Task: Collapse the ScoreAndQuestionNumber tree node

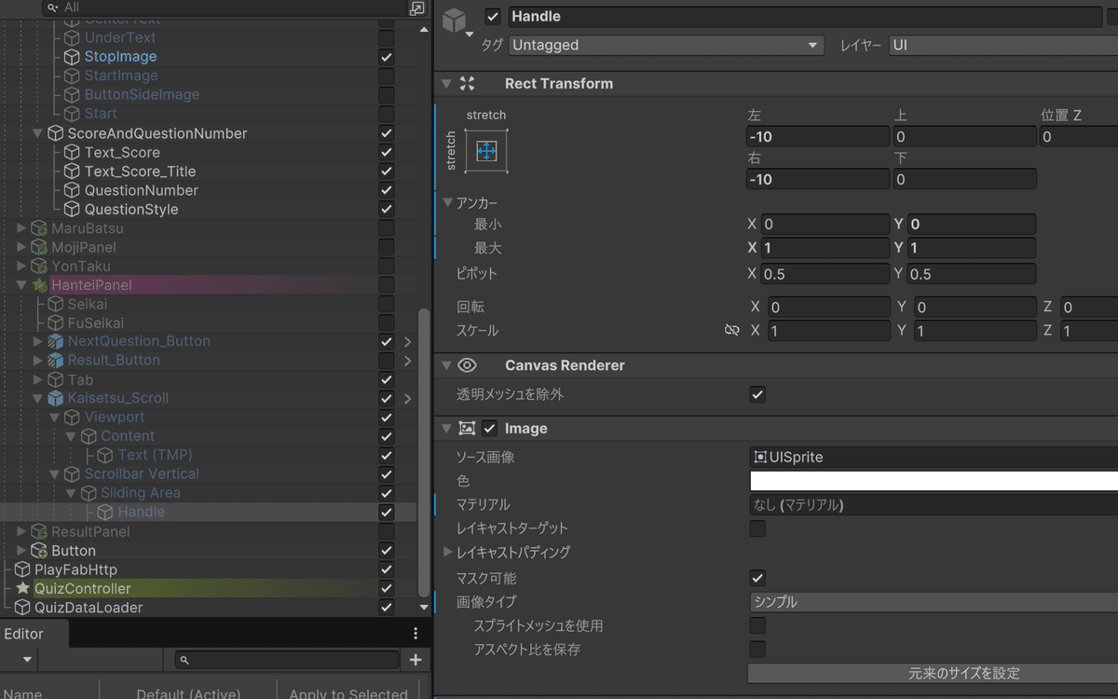Action: pos(38,133)
